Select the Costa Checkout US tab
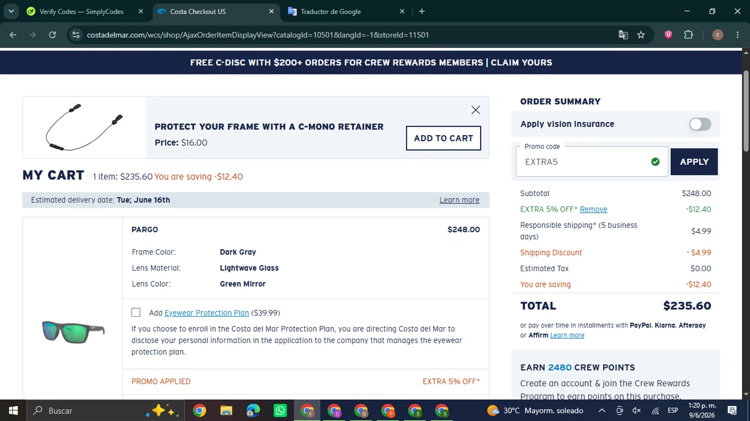Image resolution: width=750 pixels, height=421 pixels. click(x=215, y=11)
